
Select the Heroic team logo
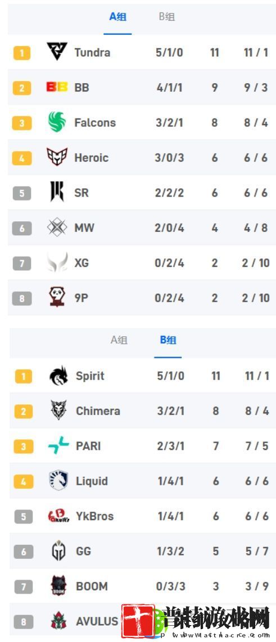click(57, 157)
